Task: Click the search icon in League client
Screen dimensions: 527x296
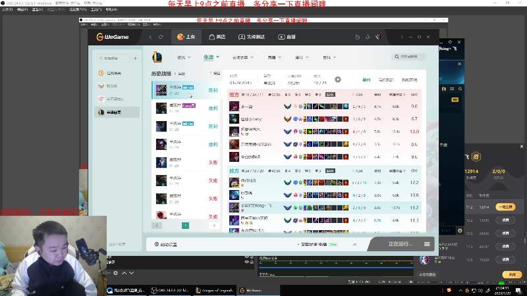Action: point(460,89)
